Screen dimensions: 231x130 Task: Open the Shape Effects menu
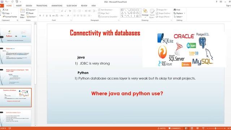[x=163, y=17]
